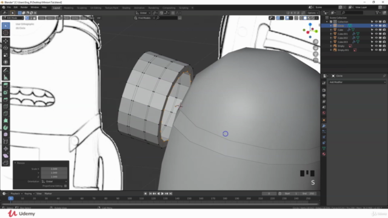Open the Keying menu in timeline
The height and width of the screenshot is (218, 388).
point(29,194)
